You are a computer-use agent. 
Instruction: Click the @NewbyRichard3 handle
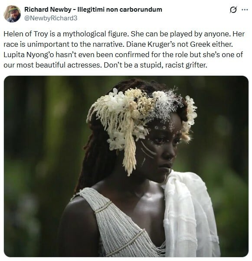point(51,18)
